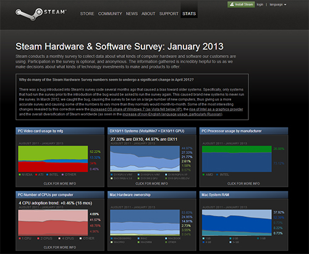Click the INTEL processor legend swatch
Viewport: 309px width, 254px height.
pyautogui.click(x=218, y=175)
